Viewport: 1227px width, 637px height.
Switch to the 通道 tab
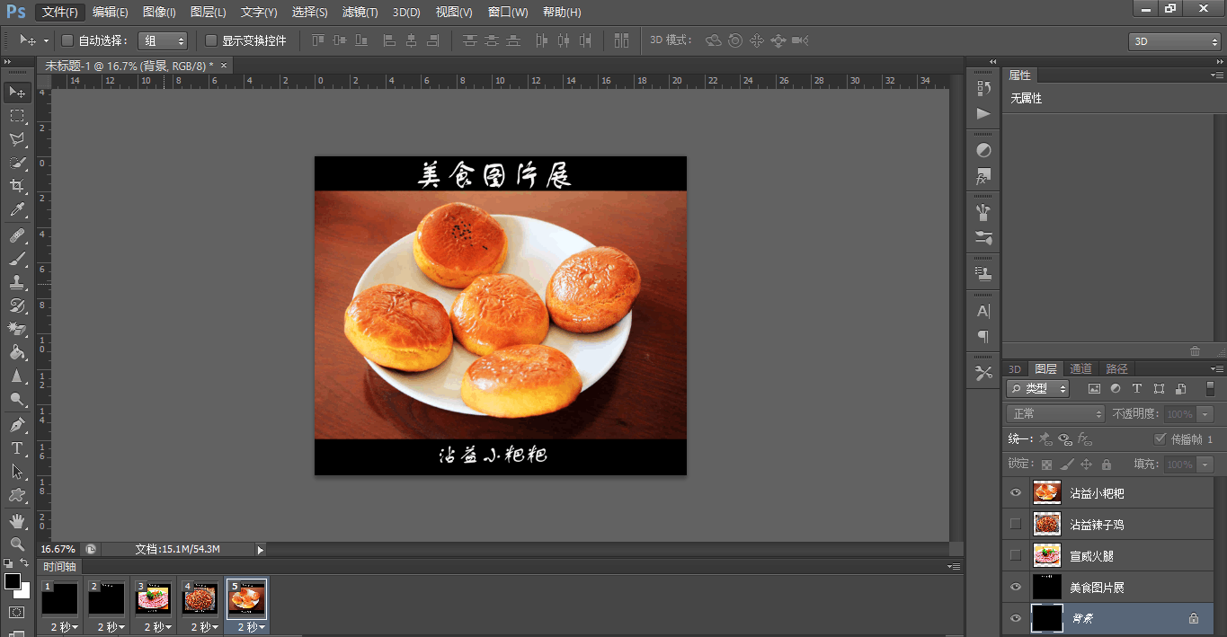[1080, 368]
